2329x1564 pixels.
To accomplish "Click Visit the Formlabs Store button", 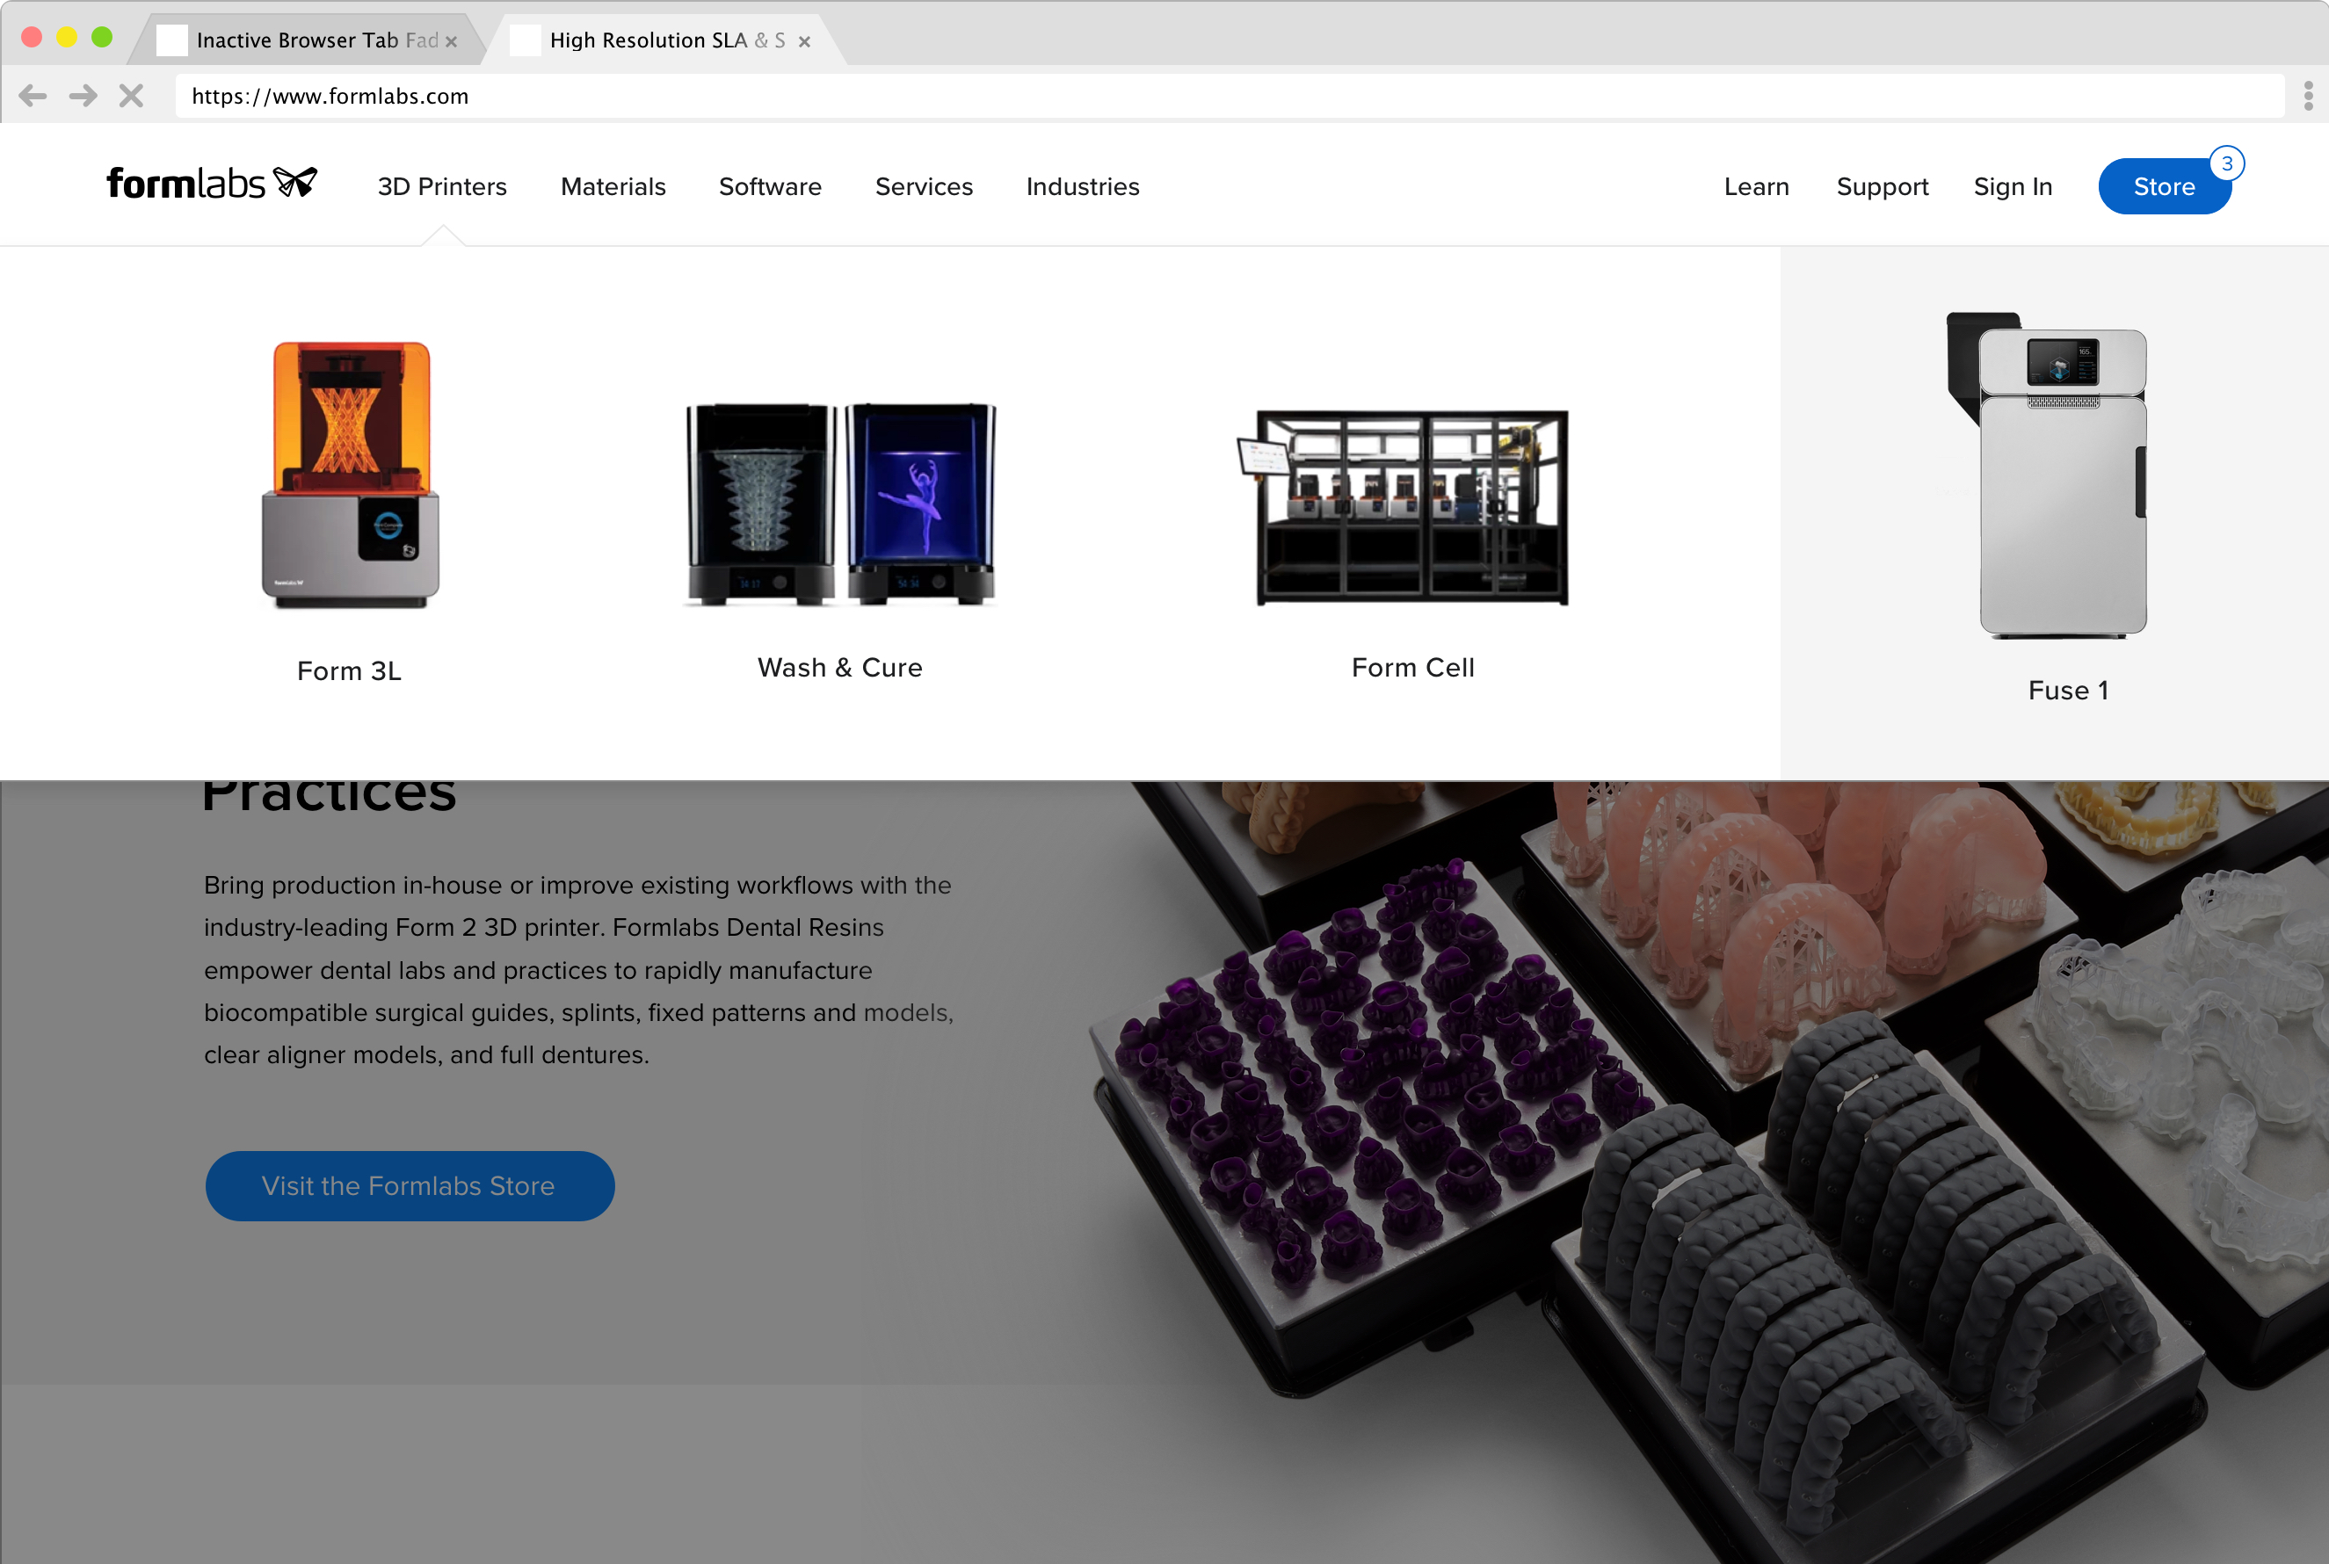I will (x=409, y=1185).
